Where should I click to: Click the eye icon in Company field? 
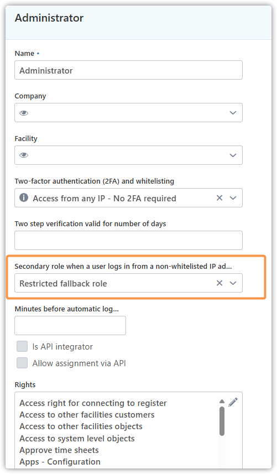click(24, 113)
